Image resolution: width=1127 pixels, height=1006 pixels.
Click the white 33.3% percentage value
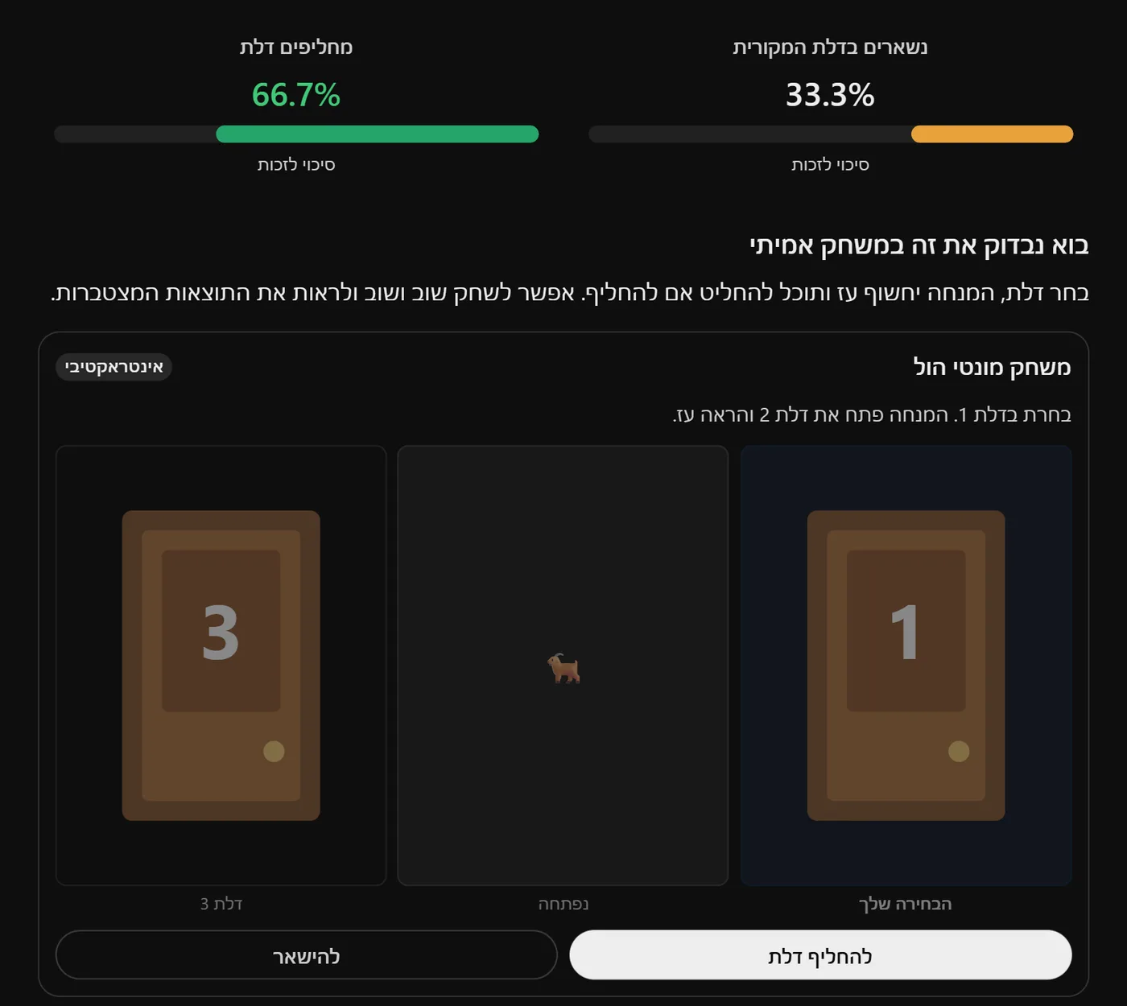click(x=830, y=95)
